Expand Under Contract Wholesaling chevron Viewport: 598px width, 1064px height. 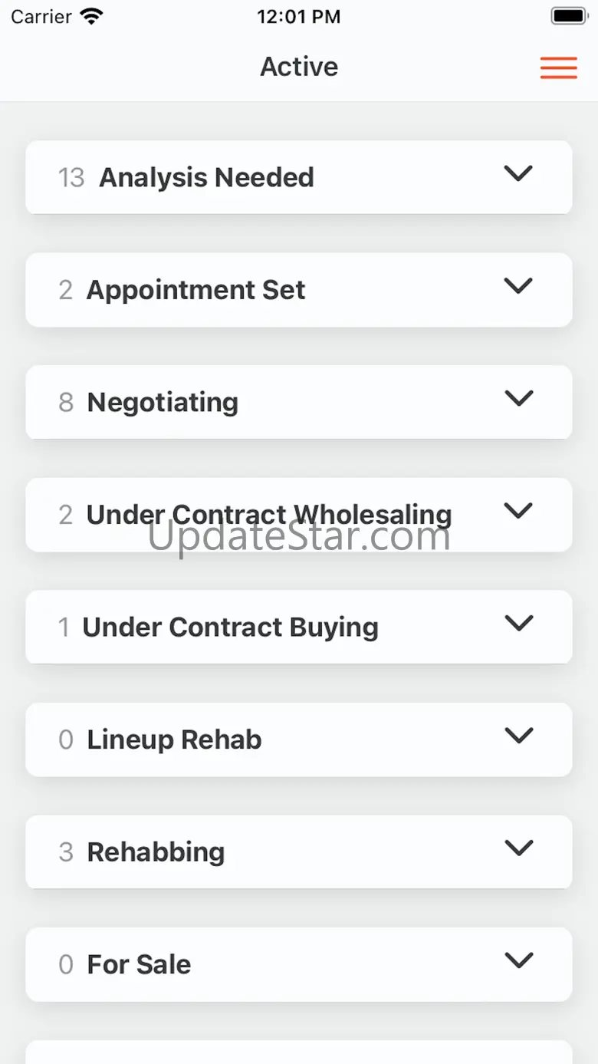click(518, 511)
